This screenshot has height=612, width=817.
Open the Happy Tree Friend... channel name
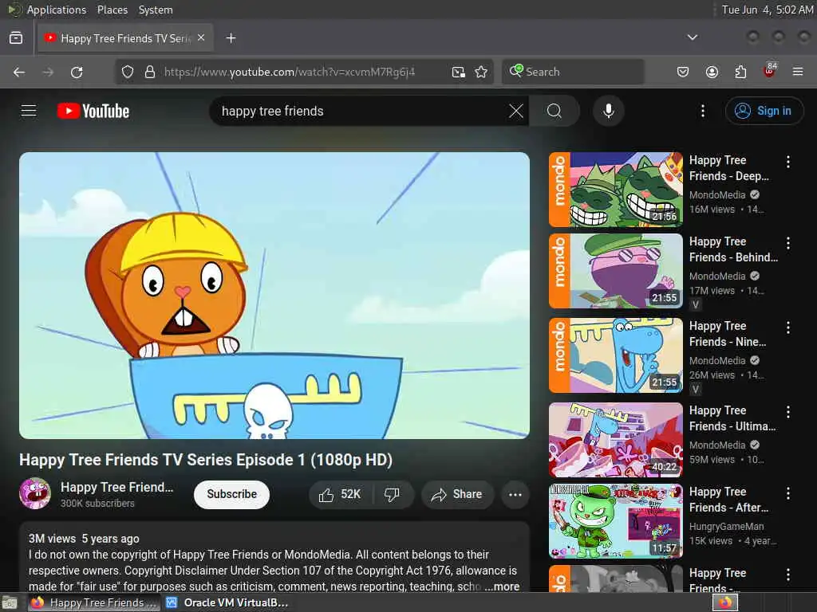(116, 487)
